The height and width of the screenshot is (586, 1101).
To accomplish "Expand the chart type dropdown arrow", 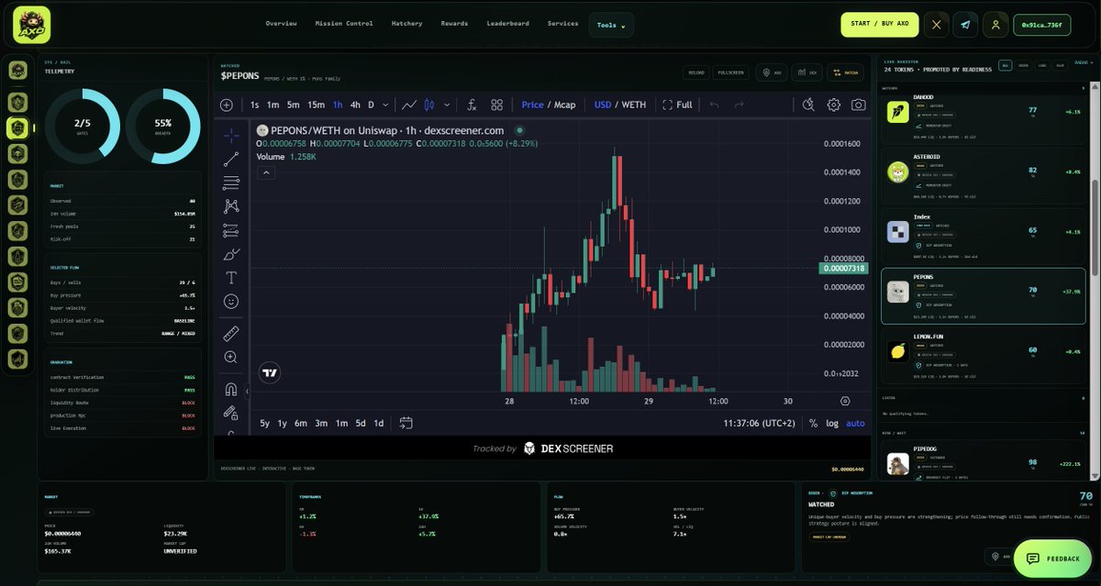I will (447, 105).
